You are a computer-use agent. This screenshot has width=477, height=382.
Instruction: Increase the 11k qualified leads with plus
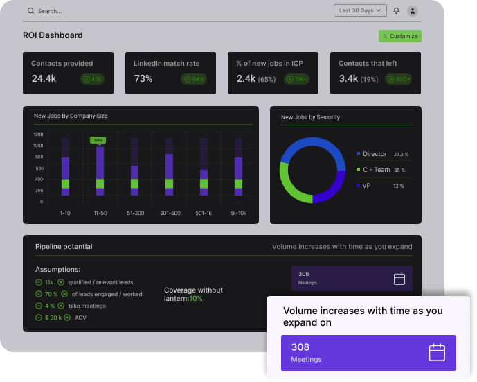tap(61, 282)
